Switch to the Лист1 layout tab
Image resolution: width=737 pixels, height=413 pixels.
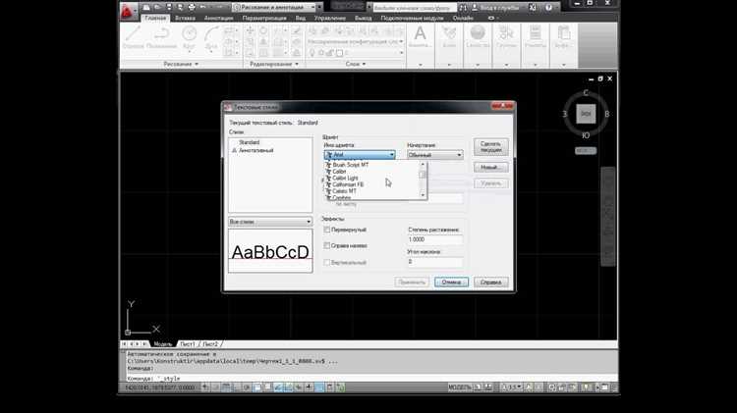click(187, 344)
